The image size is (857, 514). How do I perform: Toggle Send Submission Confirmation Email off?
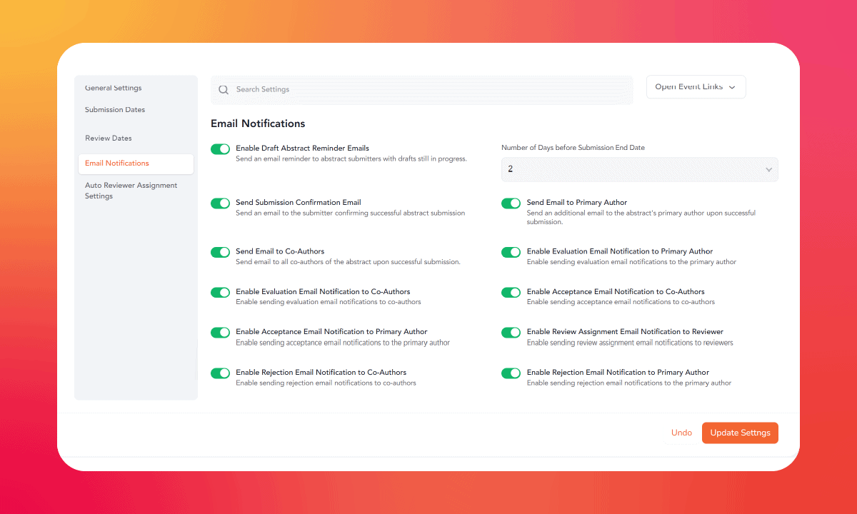220,203
